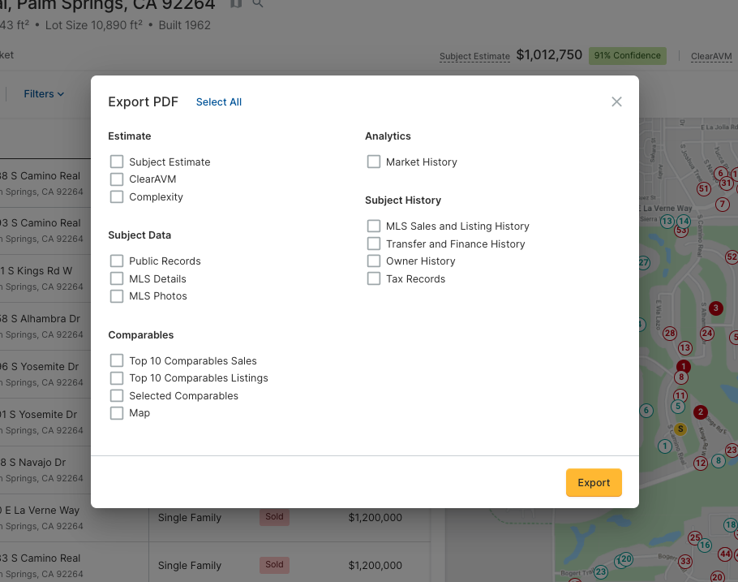Viewport: 738px width, 582px height.
Task: Select red map marker 33
Action: (x=685, y=561)
